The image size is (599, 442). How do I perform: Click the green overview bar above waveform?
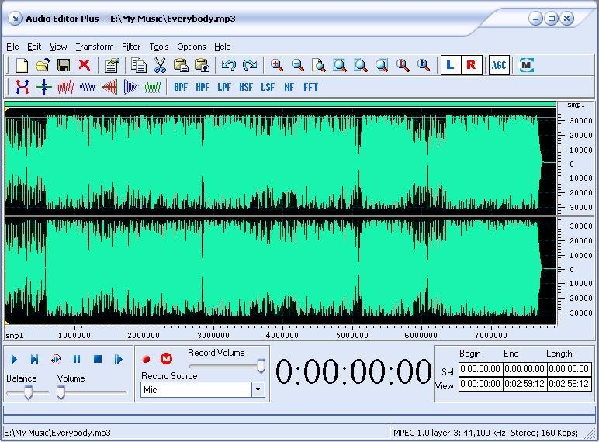pyautogui.click(x=280, y=104)
